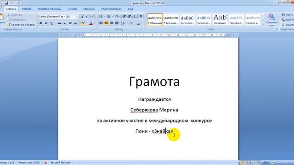294x165 pixels.
Task: Open bullets list dropdown
Action: [105, 17]
